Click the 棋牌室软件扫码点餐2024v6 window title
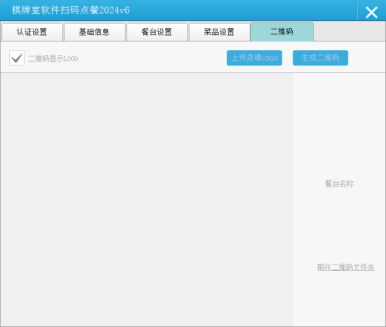The image size is (386, 327). pyautogui.click(x=71, y=10)
